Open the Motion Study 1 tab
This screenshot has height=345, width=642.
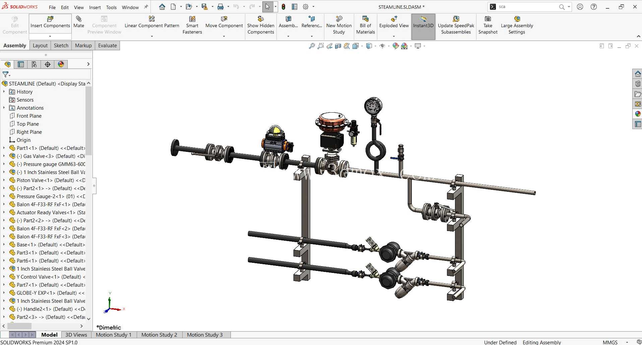tap(114, 335)
